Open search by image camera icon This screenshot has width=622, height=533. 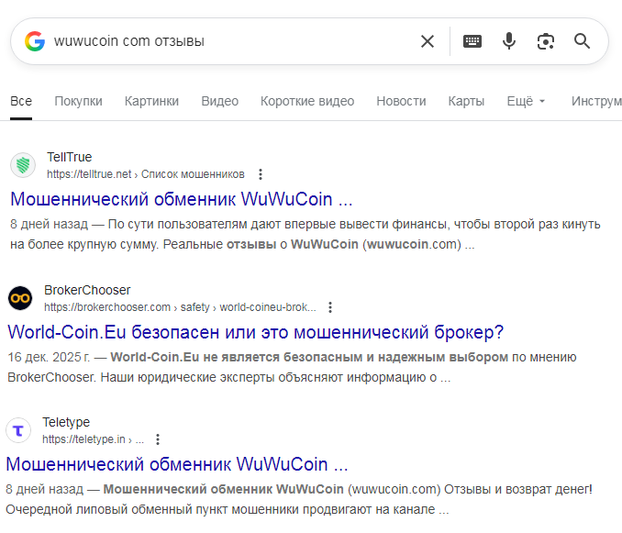tap(546, 41)
